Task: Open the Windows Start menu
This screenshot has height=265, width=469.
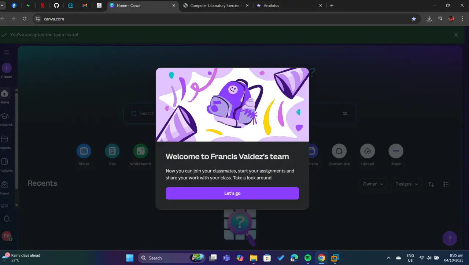Action: tap(130, 258)
